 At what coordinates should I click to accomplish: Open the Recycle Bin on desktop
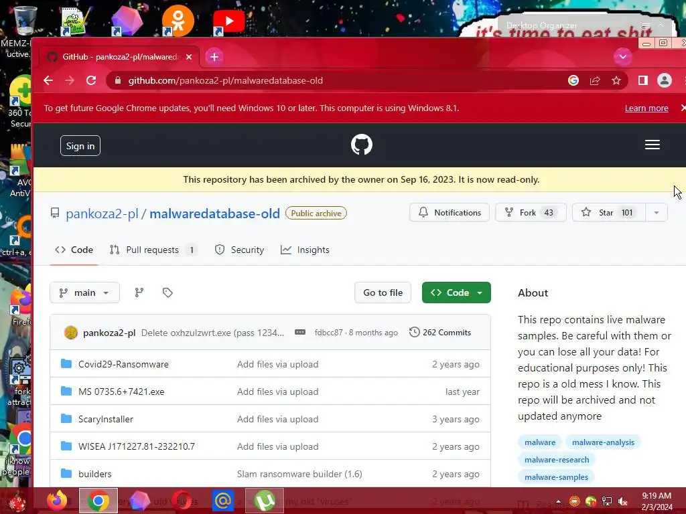pyautogui.click(x=25, y=21)
